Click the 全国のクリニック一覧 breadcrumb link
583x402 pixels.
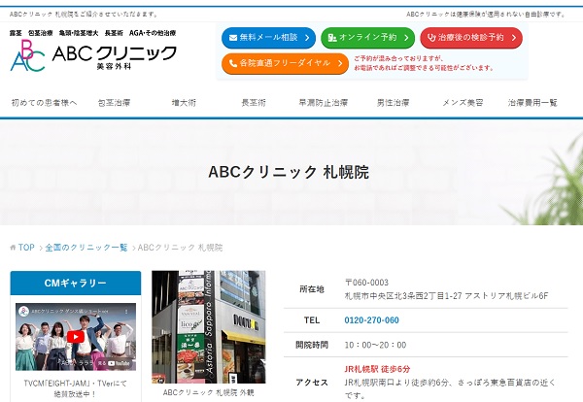point(86,248)
